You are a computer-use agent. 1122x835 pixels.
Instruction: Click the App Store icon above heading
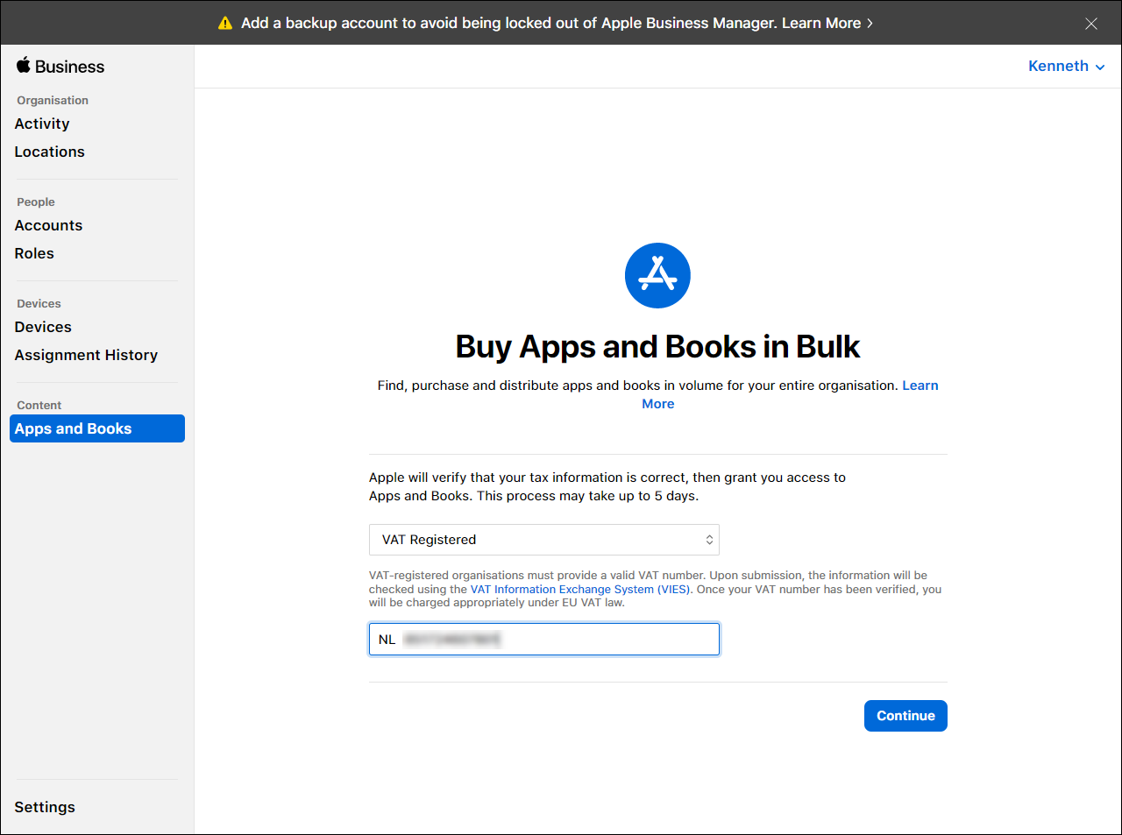click(x=657, y=275)
